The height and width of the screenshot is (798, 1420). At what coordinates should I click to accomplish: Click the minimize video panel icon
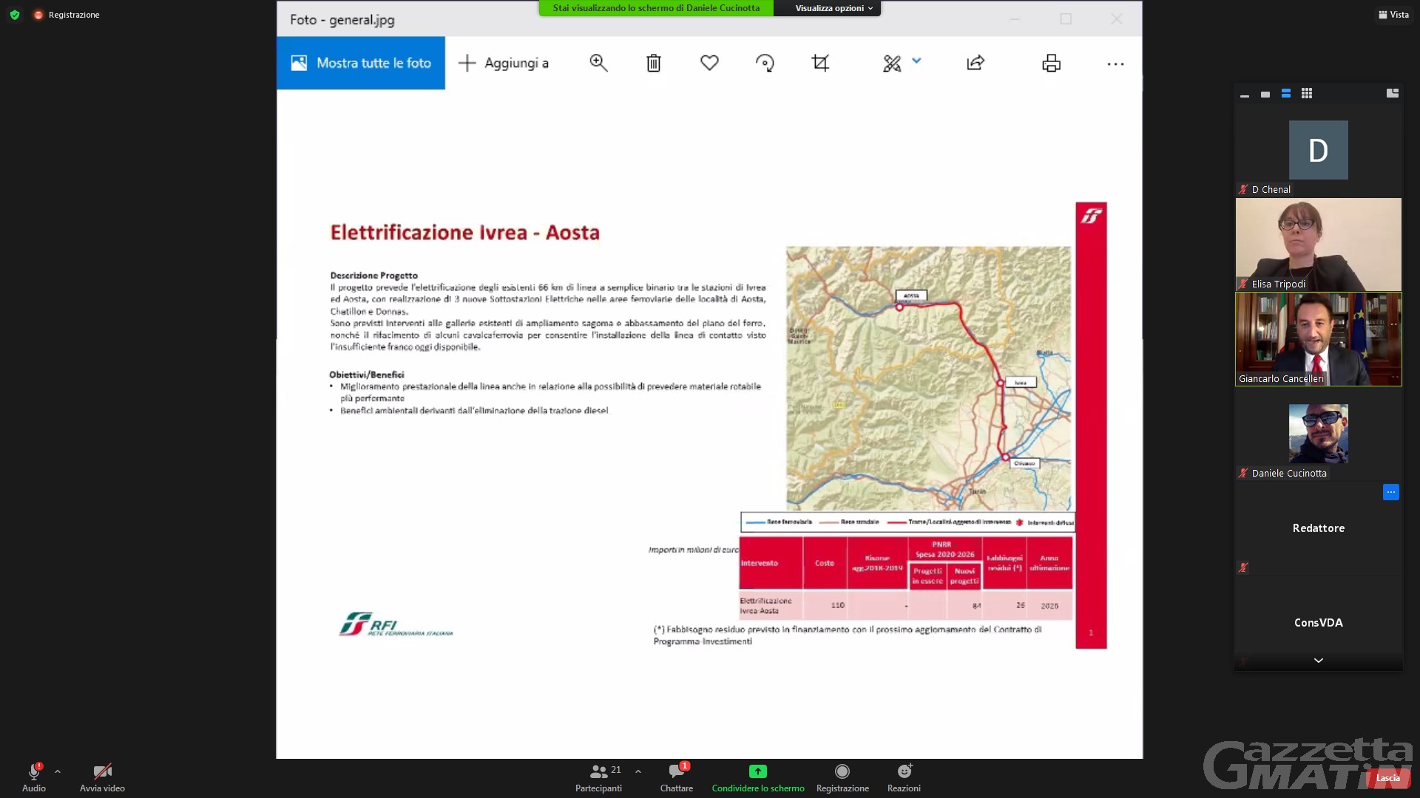[1245, 95]
